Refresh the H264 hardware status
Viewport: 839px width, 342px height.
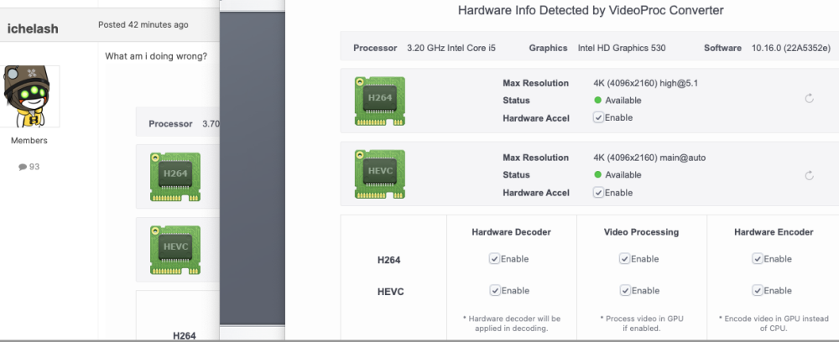point(809,98)
